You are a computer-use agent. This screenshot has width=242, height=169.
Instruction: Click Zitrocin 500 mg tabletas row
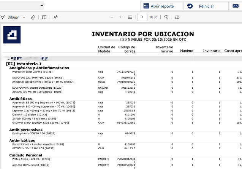pos(34,119)
